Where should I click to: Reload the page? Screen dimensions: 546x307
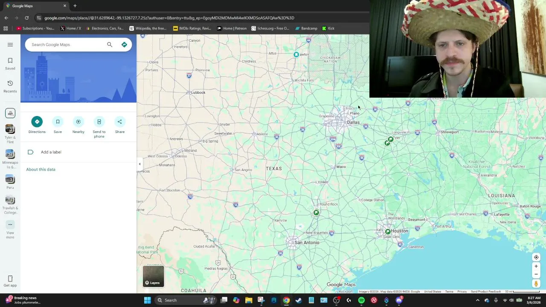(x=26, y=18)
